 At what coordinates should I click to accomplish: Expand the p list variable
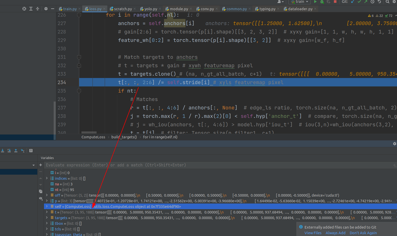47,201
